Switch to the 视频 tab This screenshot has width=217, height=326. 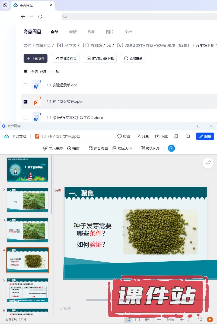[91, 32]
